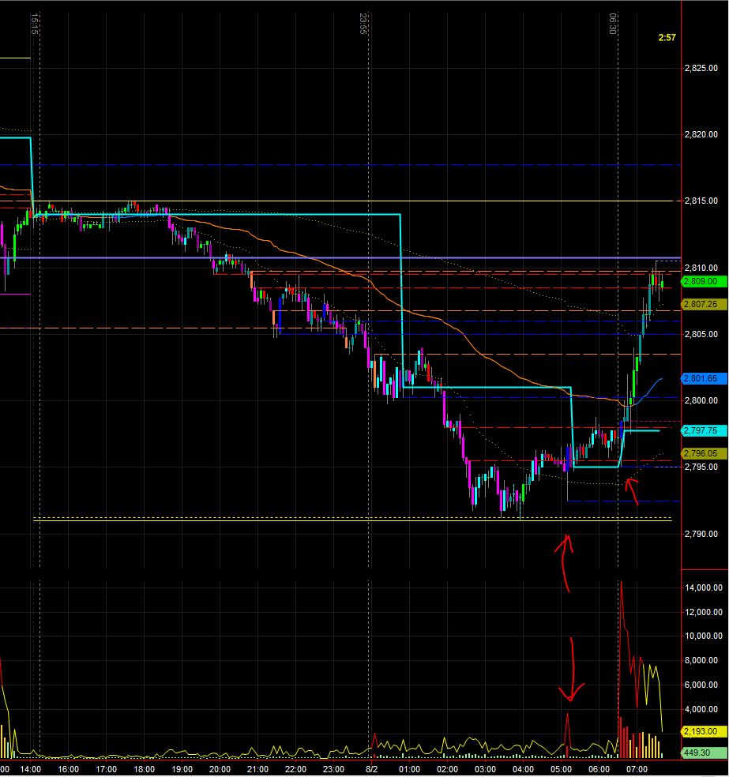Viewport: 729px width, 777px height.
Task: Click the 2,797.75 cyan price label
Action: click(705, 431)
